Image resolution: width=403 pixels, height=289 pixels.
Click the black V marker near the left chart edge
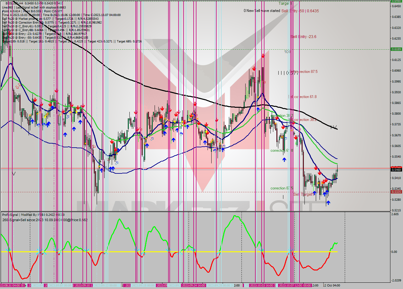click(x=14, y=173)
